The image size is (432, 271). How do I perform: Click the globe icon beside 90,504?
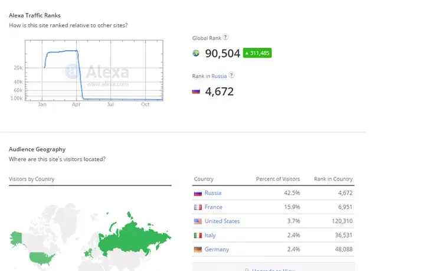tap(196, 53)
